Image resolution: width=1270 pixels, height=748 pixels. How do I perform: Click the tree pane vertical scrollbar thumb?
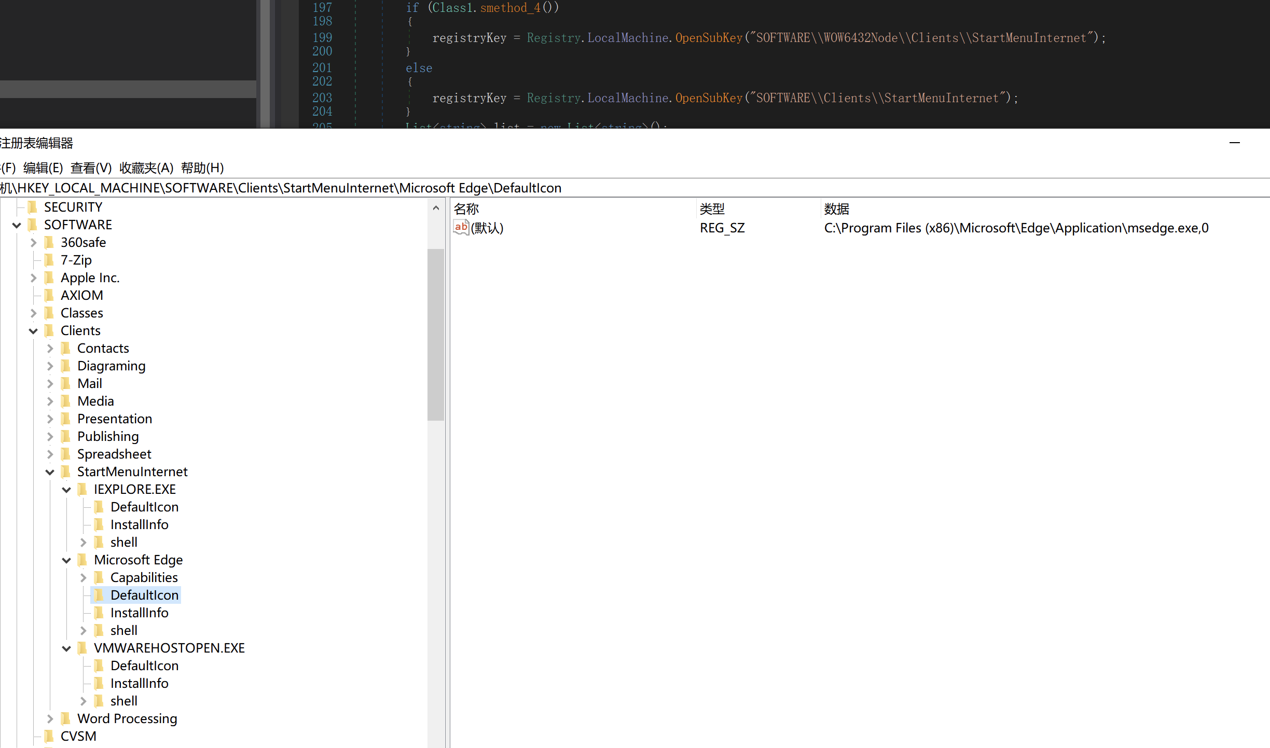coord(436,335)
